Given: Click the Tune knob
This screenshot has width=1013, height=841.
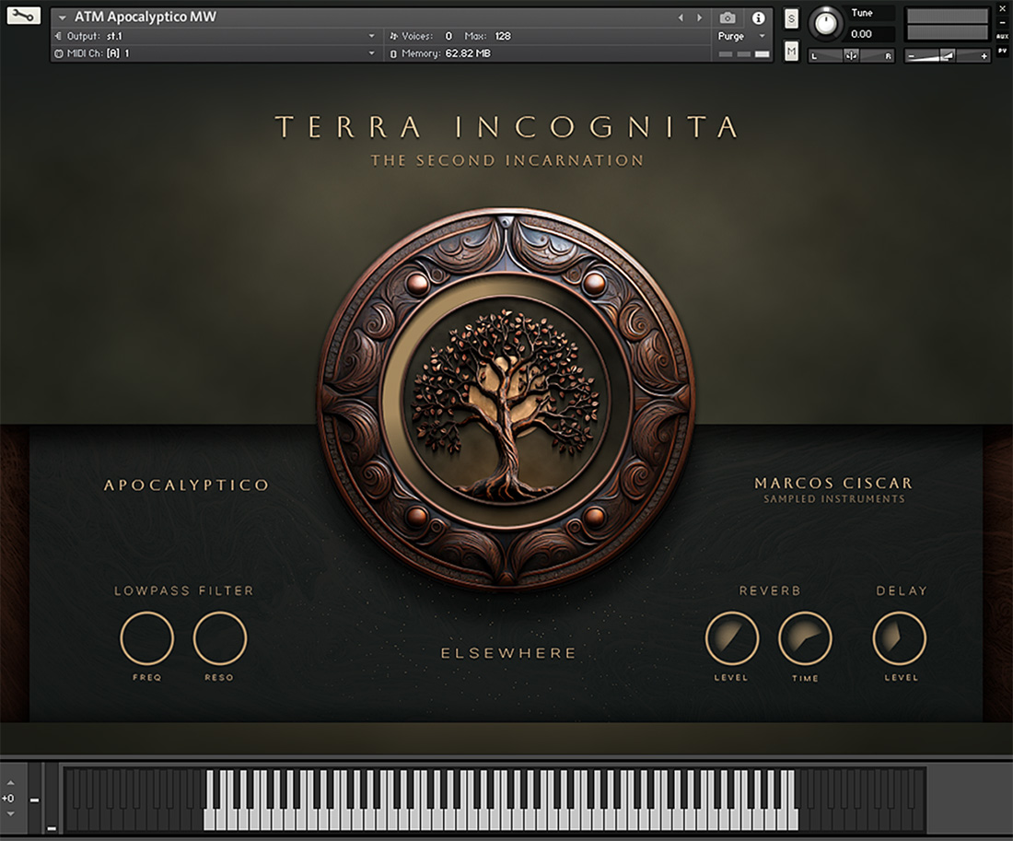Looking at the screenshot, I should tap(825, 23).
